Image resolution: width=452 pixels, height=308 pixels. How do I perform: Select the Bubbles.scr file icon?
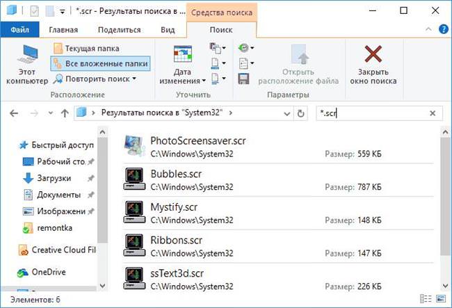(134, 179)
